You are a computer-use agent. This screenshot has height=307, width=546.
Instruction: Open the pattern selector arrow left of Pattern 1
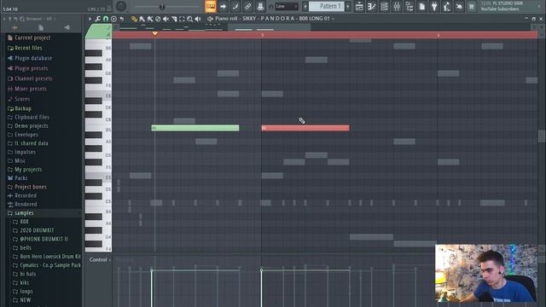[x=305, y=6]
